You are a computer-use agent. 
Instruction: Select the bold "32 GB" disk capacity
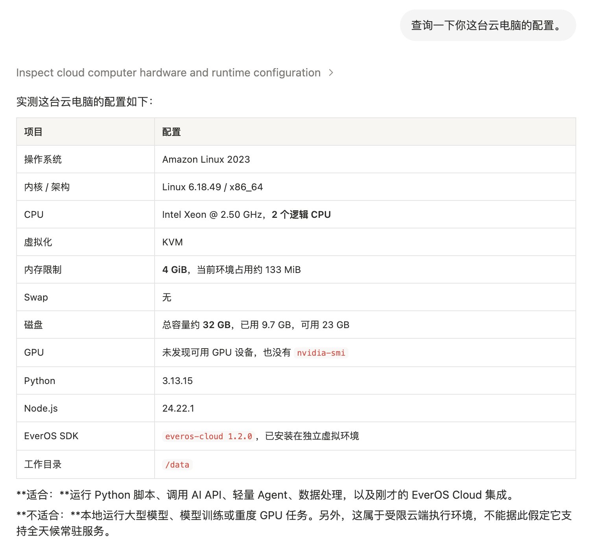[217, 325]
